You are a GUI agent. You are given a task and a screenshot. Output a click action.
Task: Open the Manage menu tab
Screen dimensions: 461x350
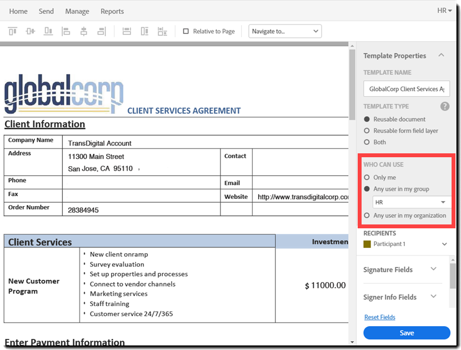point(77,11)
